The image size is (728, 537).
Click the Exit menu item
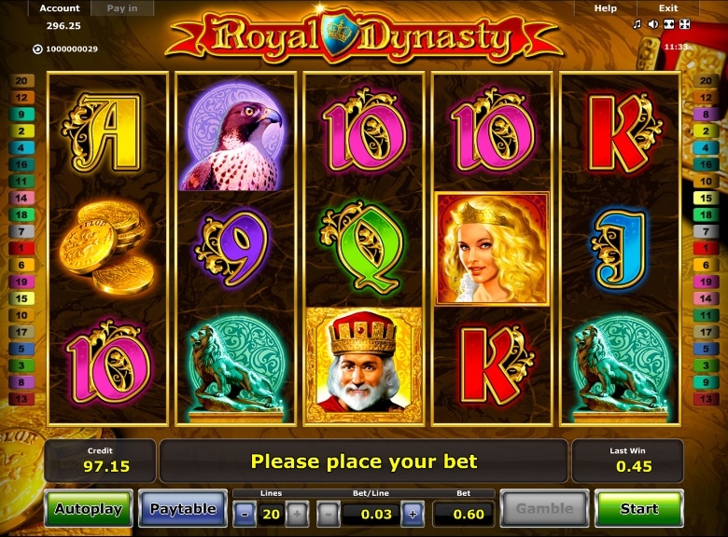pyautogui.click(x=668, y=7)
